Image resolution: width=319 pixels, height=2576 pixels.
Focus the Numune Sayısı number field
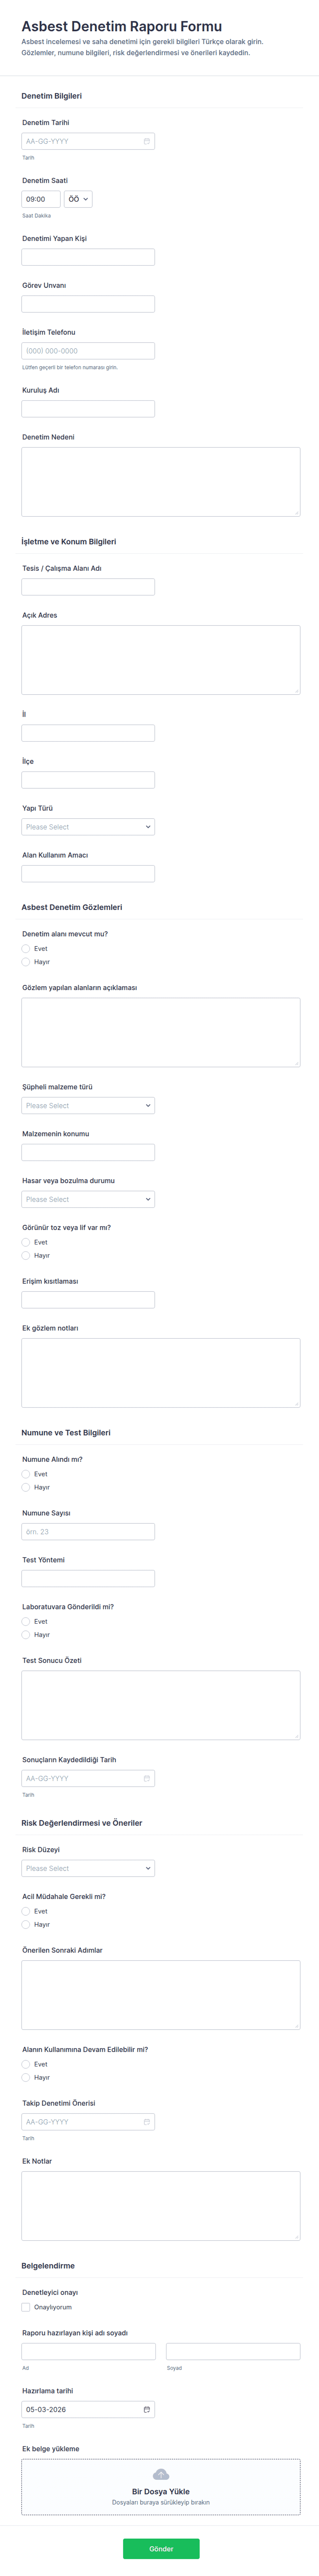[x=88, y=1531]
